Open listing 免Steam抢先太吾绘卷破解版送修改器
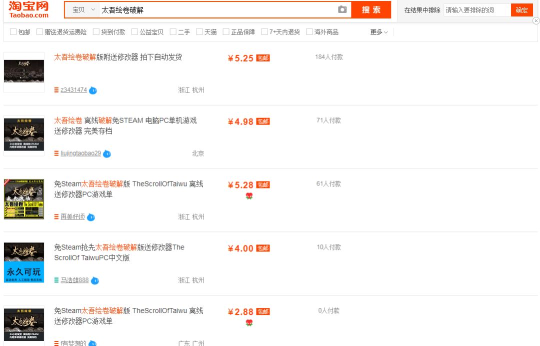 [x=119, y=252]
